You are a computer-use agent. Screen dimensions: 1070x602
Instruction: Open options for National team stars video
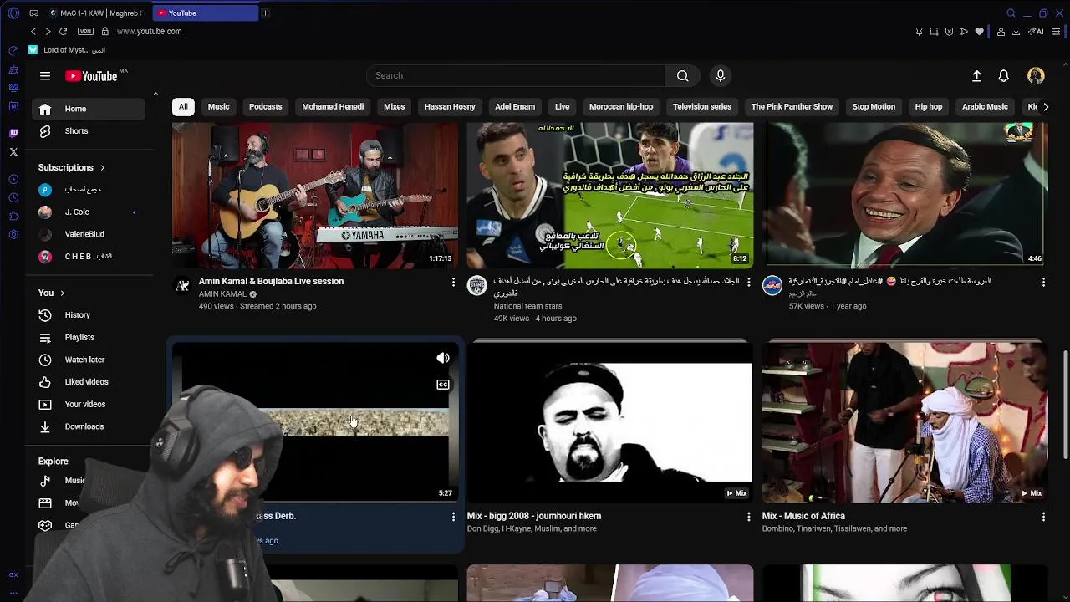coord(748,283)
